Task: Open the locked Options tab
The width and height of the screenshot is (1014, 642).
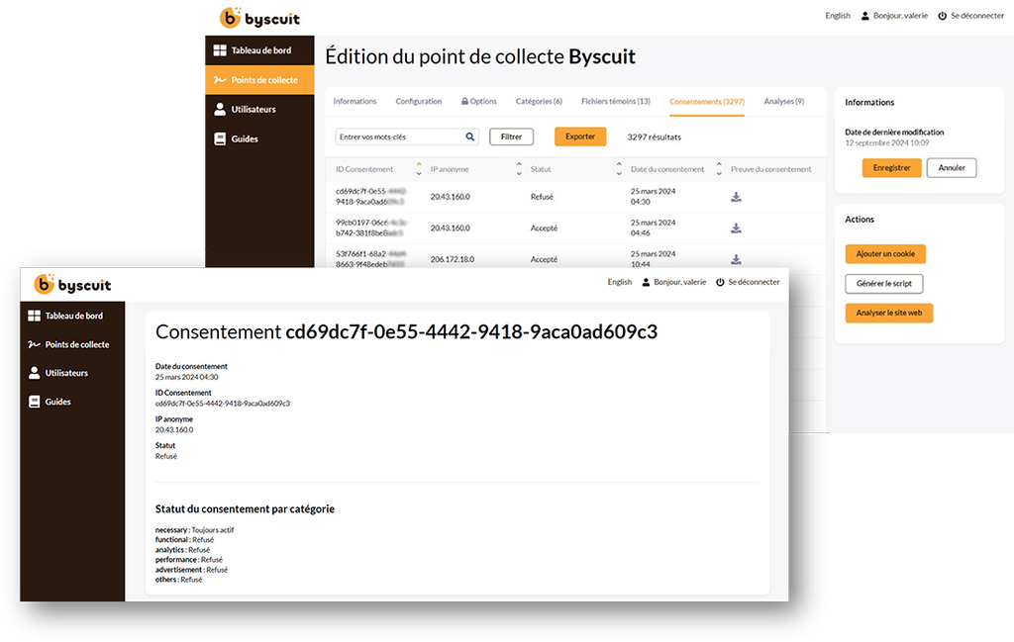Action: coord(478,102)
